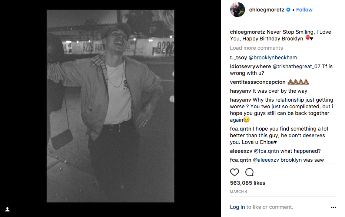
Task: Follow chloegmoretz
Action: click(x=304, y=10)
